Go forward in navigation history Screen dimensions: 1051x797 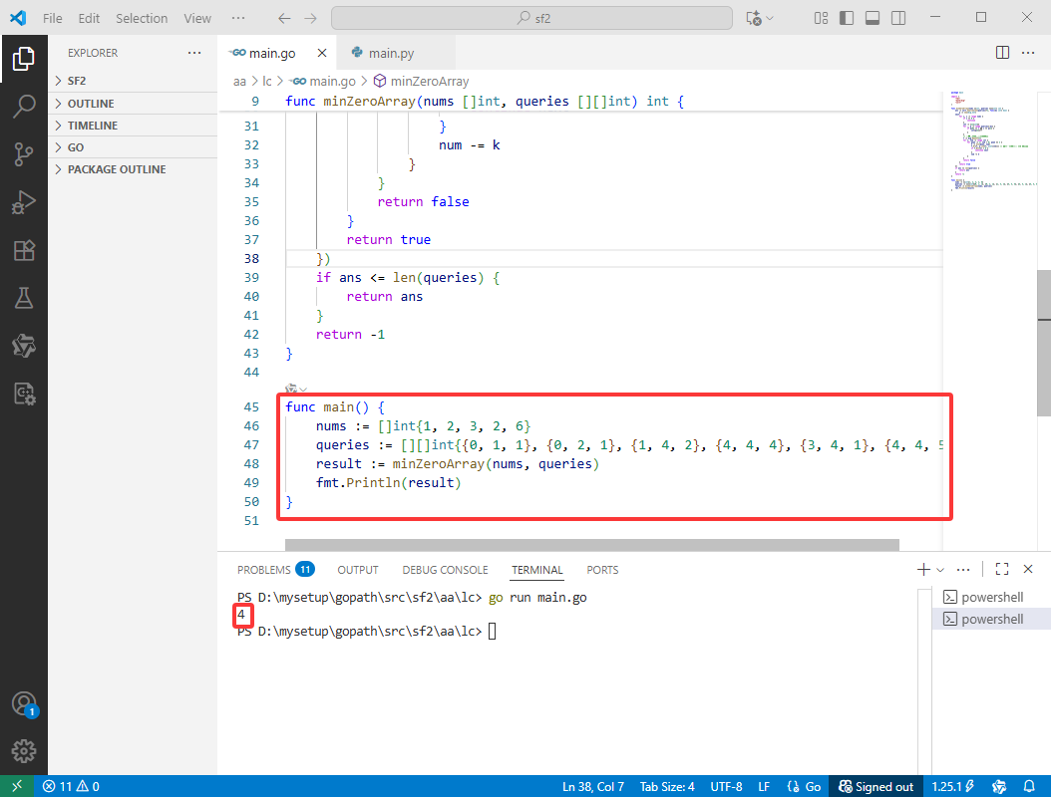[x=310, y=18]
